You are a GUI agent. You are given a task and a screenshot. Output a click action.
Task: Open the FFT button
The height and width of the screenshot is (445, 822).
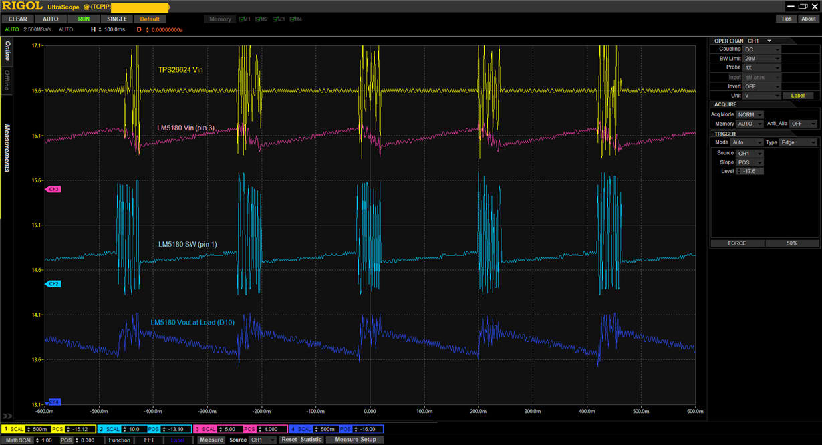148,440
